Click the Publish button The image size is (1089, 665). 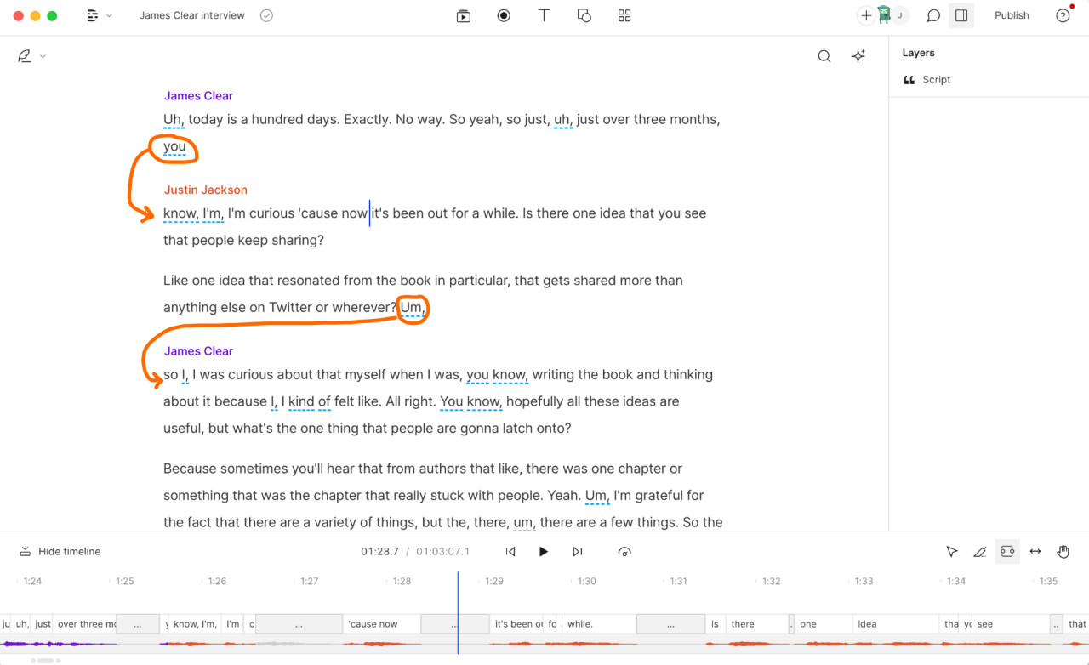[1012, 15]
